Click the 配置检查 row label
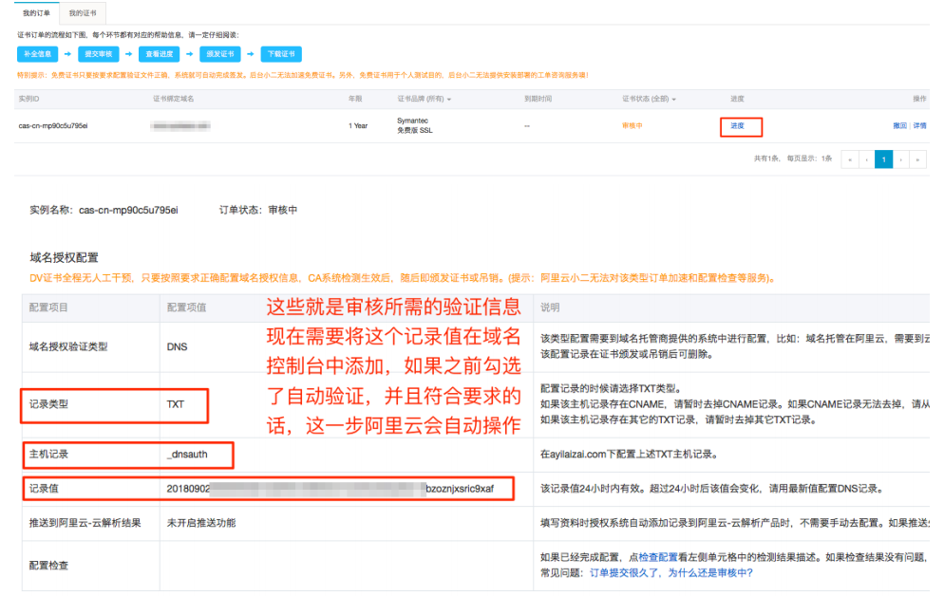The height and width of the screenshot is (596, 944). 48,566
